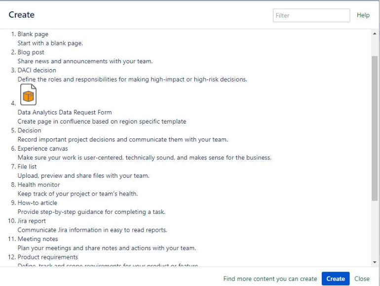The image size is (380, 286).
Task: Open the Help link
Action: coord(363,15)
